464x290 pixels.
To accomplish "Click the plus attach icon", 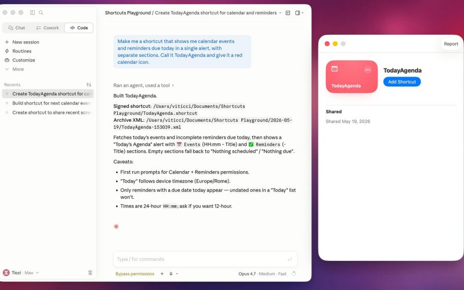I will pos(162,274).
